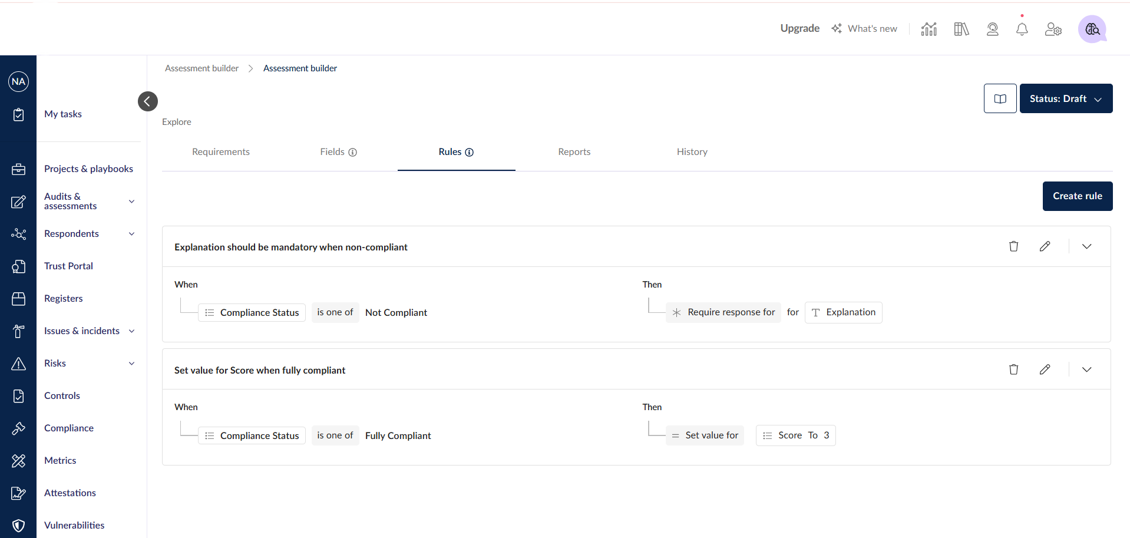Collapse the 'Explanation should be mandatory' rule
Screen dimensions: 1130x538
click(1086, 246)
